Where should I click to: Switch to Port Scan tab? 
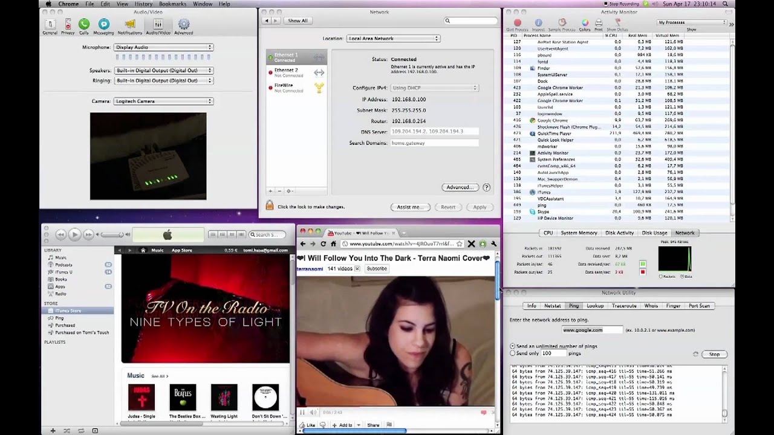coord(699,306)
